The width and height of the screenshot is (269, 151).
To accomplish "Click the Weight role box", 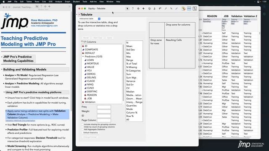I will pyautogui.click(x=104, y=112).
